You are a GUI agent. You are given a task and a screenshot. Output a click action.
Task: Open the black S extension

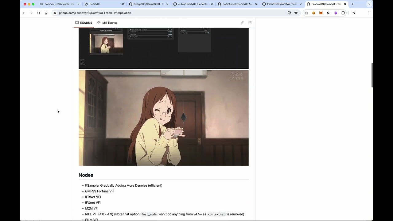[328, 13]
